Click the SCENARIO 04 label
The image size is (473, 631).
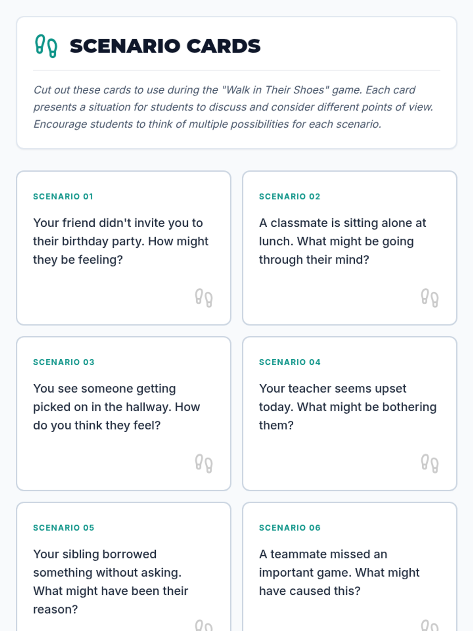tap(290, 362)
